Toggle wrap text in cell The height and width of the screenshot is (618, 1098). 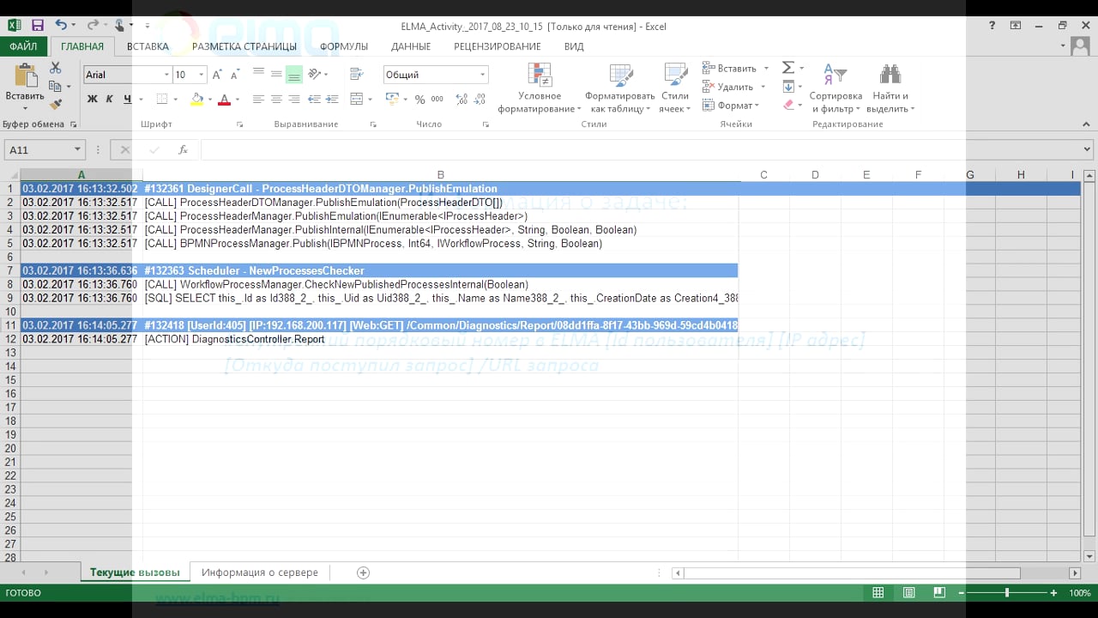click(358, 75)
